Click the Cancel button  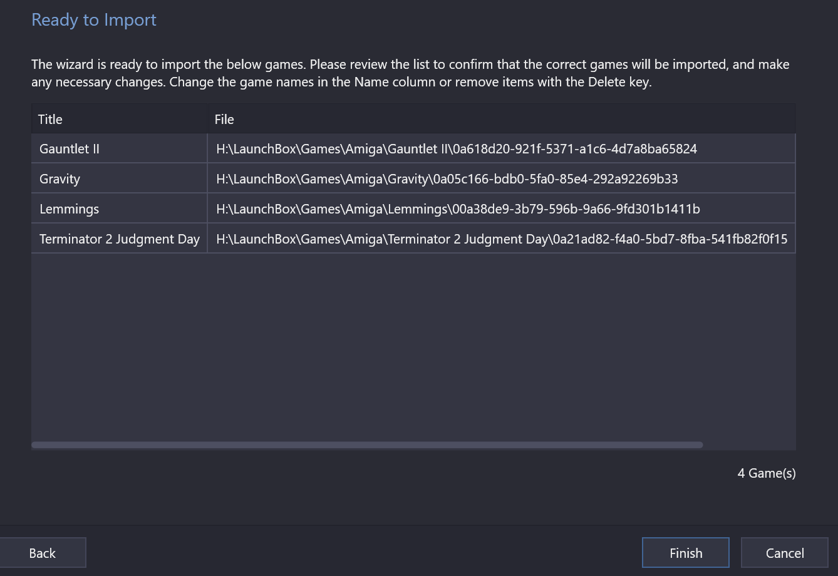[x=784, y=553]
